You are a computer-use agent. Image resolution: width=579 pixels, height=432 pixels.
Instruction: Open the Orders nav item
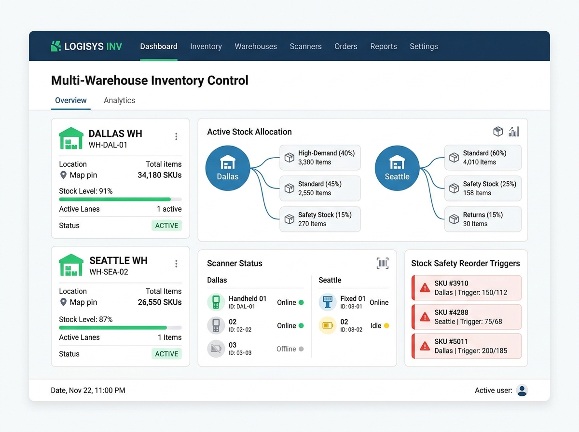346,46
